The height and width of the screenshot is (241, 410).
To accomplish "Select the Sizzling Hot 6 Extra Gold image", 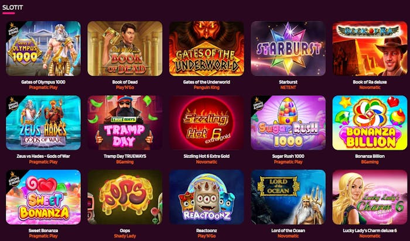I will [207, 123].
